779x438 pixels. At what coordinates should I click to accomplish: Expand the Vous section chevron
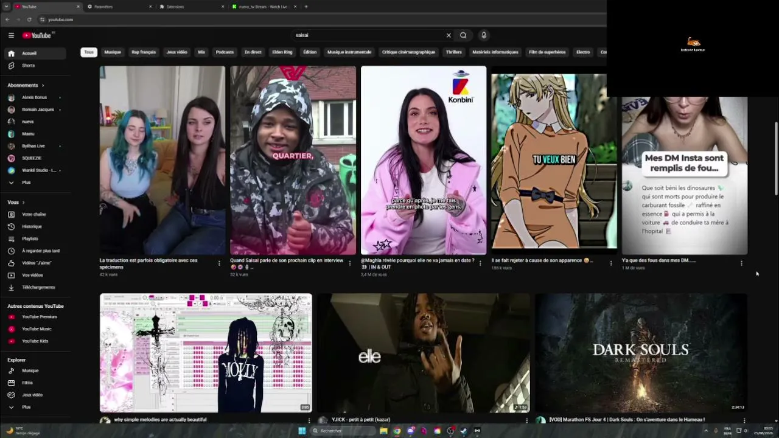pos(23,202)
